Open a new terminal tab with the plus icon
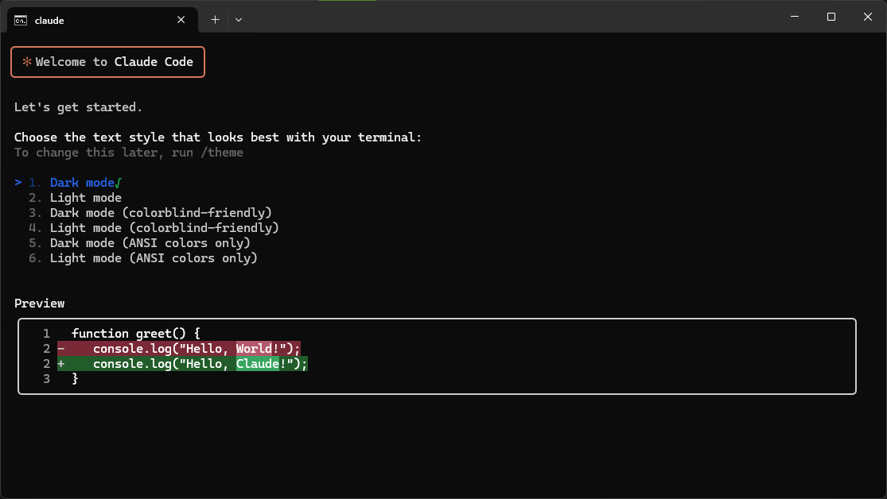Viewport: 887px width, 499px height. pos(214,19)
